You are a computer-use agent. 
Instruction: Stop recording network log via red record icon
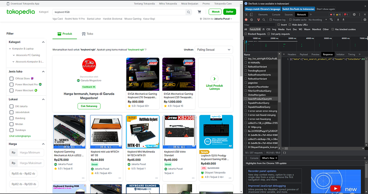246,19
